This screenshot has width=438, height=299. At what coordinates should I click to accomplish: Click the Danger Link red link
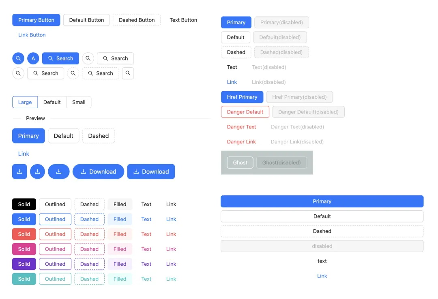click(x=241, y=141)
